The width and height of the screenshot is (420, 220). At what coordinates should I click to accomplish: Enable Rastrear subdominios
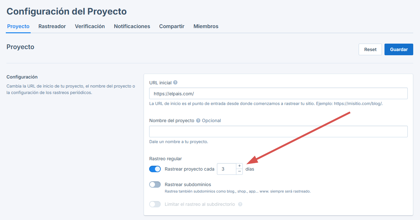[x=155, y=184]
